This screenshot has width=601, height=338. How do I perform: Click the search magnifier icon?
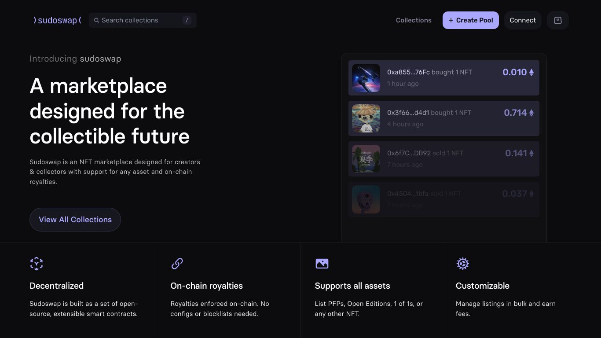pos(96,20)
